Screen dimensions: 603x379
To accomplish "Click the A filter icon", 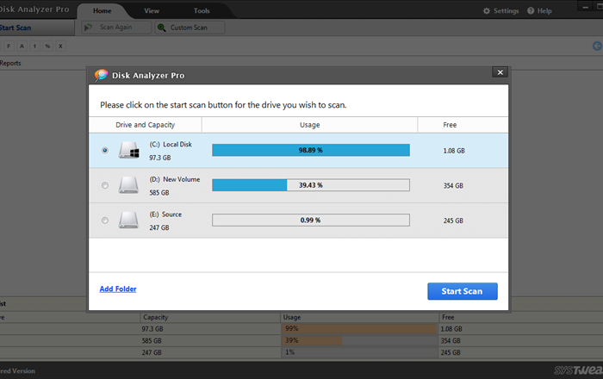I will click(22, 47).
